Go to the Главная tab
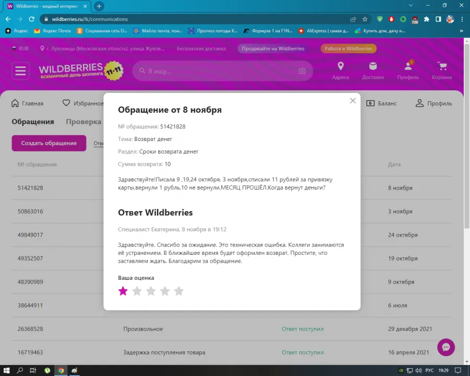 27,103
